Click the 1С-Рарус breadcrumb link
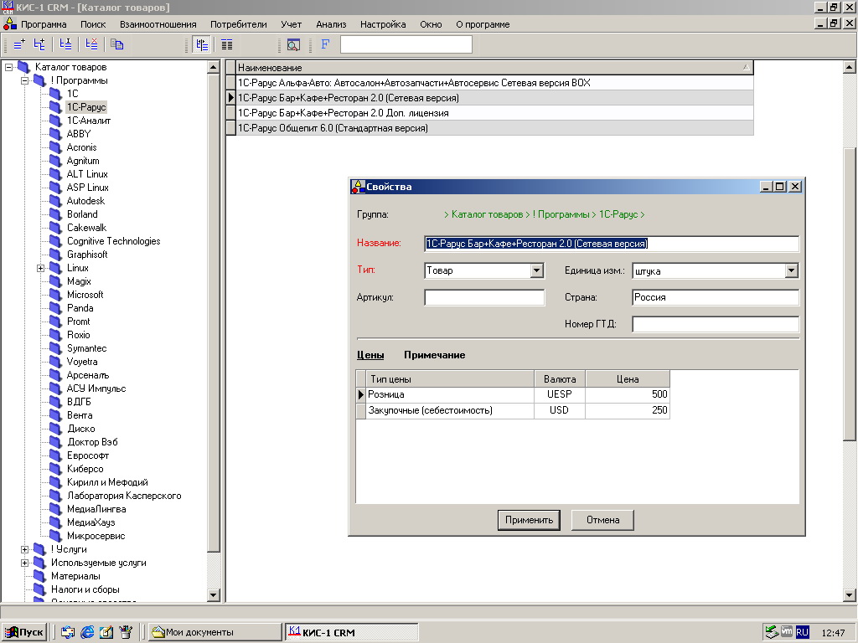Image resolution: width=858 pixels, height=643 pixels. (618, 214)
